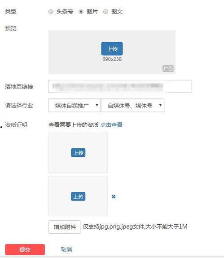The height and width of the screenshot is (258, 224).
Task: Open the 媒体自我推广 industry dropdown
Action: point(75,106)
